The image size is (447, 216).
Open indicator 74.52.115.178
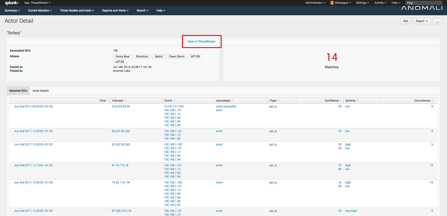(x=121, y=182)
